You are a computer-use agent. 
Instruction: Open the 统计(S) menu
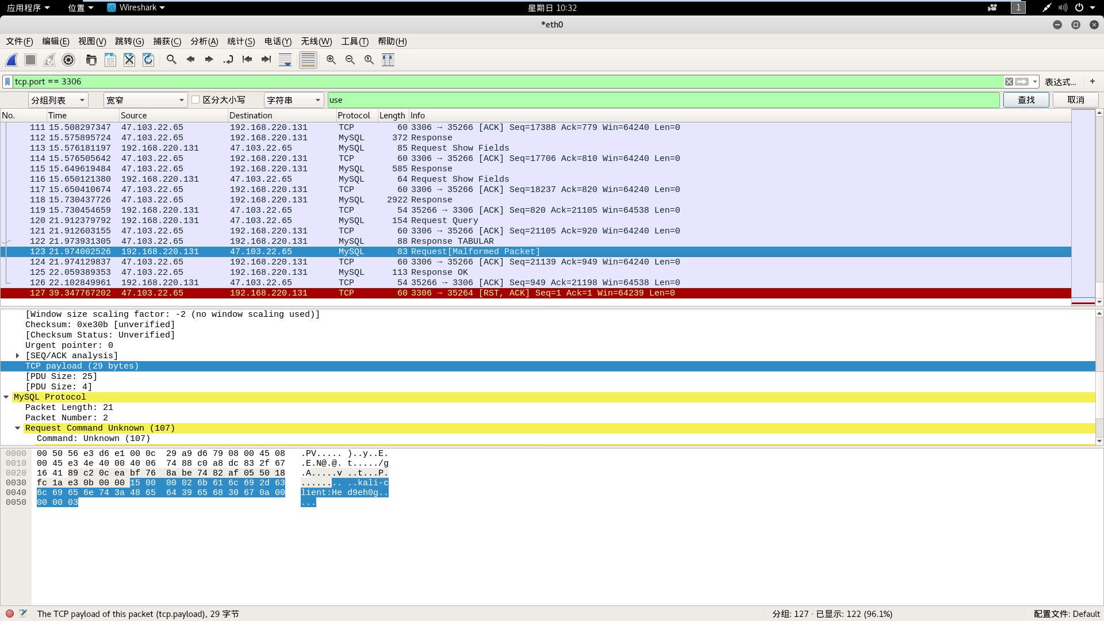[x=241, y=41]
